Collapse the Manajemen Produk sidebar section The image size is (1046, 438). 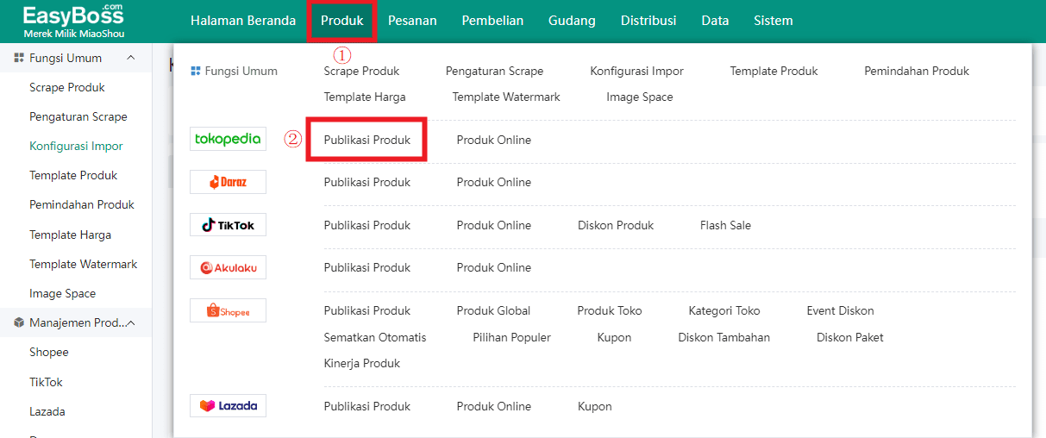(131, 322)
